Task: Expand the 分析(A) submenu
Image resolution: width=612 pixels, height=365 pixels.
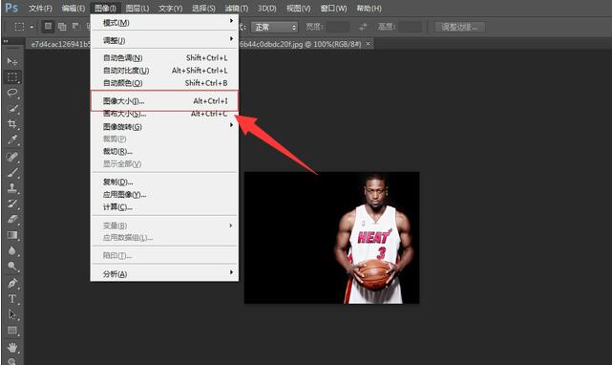Action: click(x=164, y=273)
